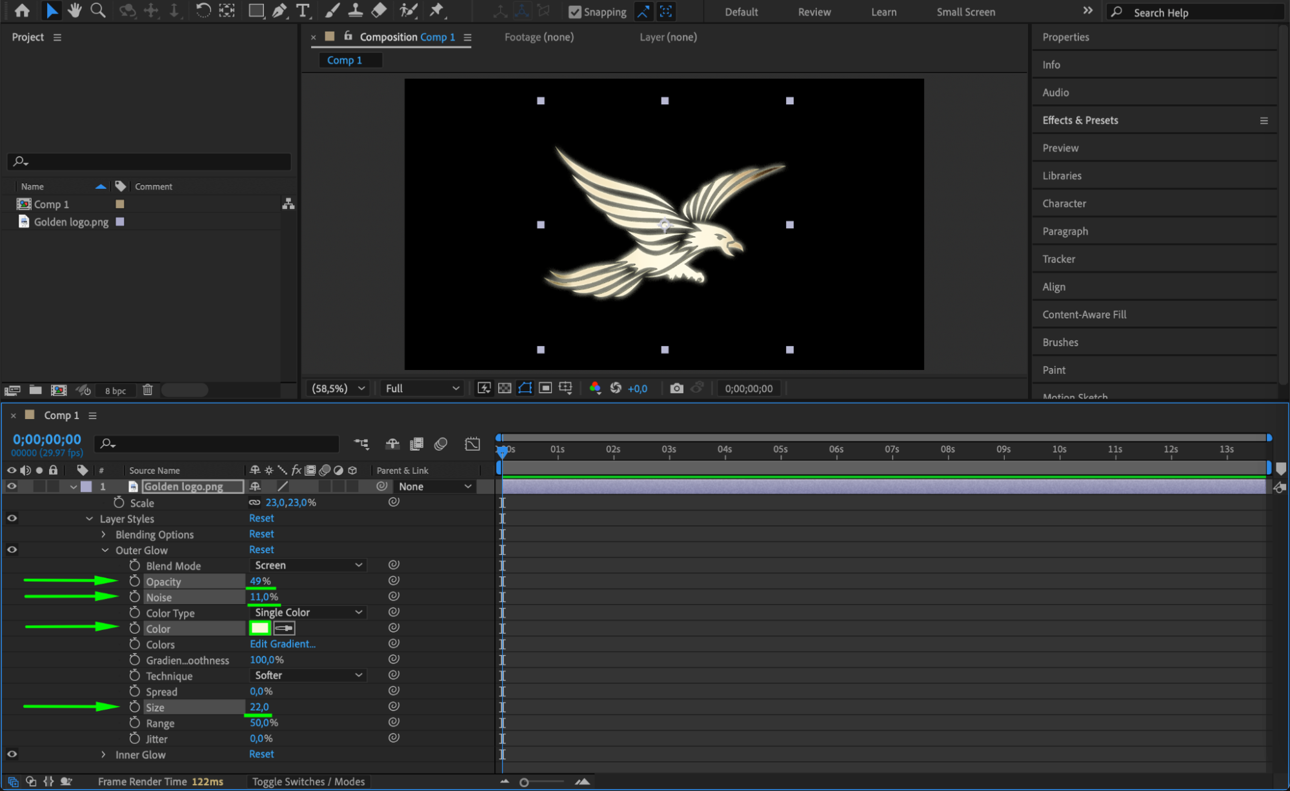Click Toggle Switches / Modes button
Screen dimensions: 1290x791
(308, 781)
